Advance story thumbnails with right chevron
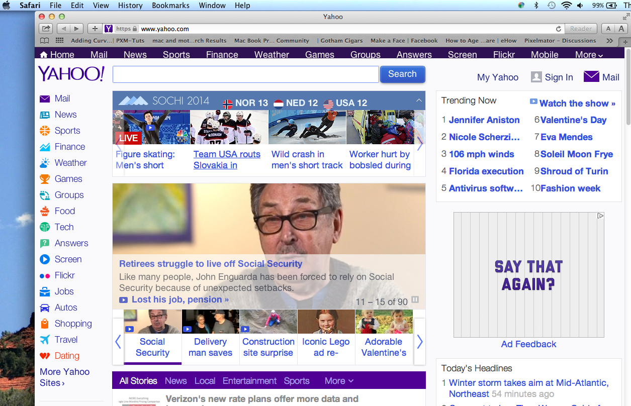631x406 pixels. [419, 342]
